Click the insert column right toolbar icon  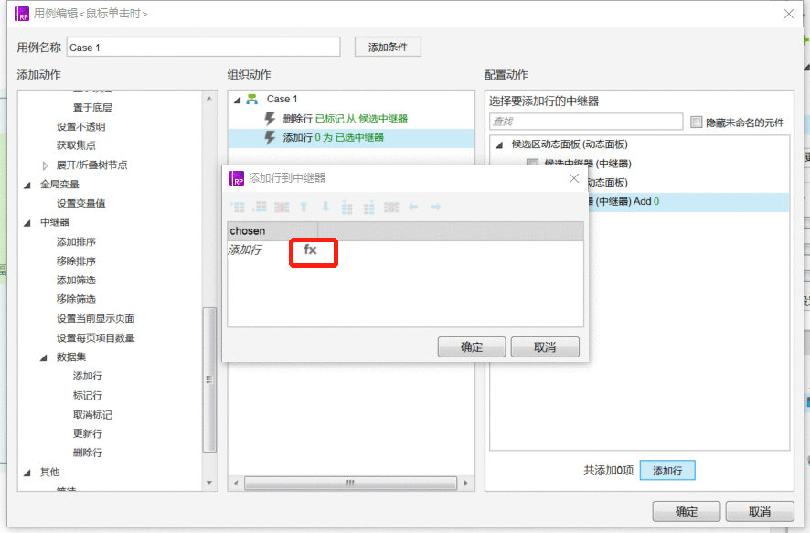(x=368, y=208)
